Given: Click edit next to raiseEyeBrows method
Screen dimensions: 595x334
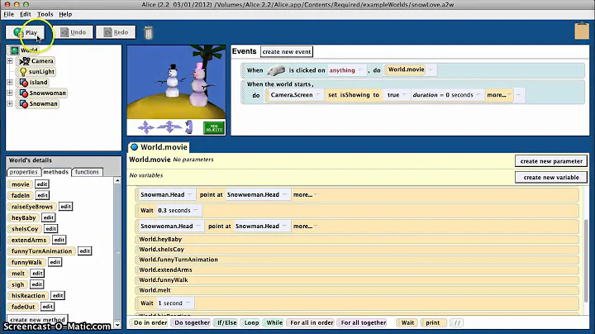Looking at the screenshot, I should tap(65, 207).
